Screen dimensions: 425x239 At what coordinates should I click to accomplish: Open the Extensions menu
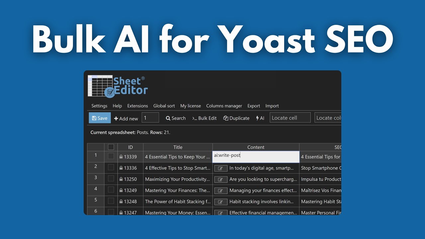click(137, 106)
